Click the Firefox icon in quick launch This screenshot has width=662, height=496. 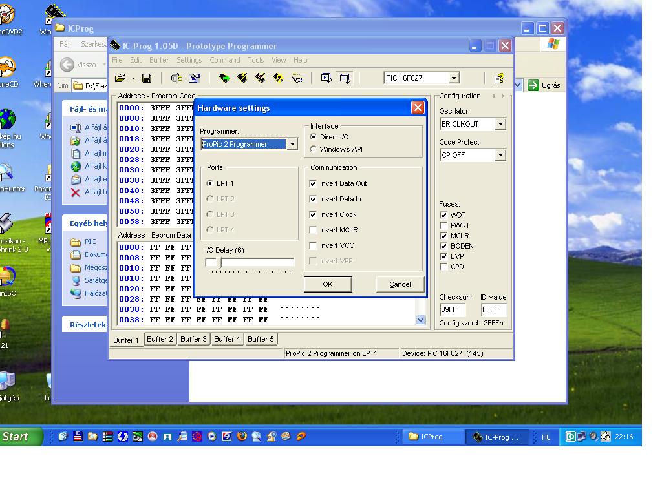click(242, 437)
